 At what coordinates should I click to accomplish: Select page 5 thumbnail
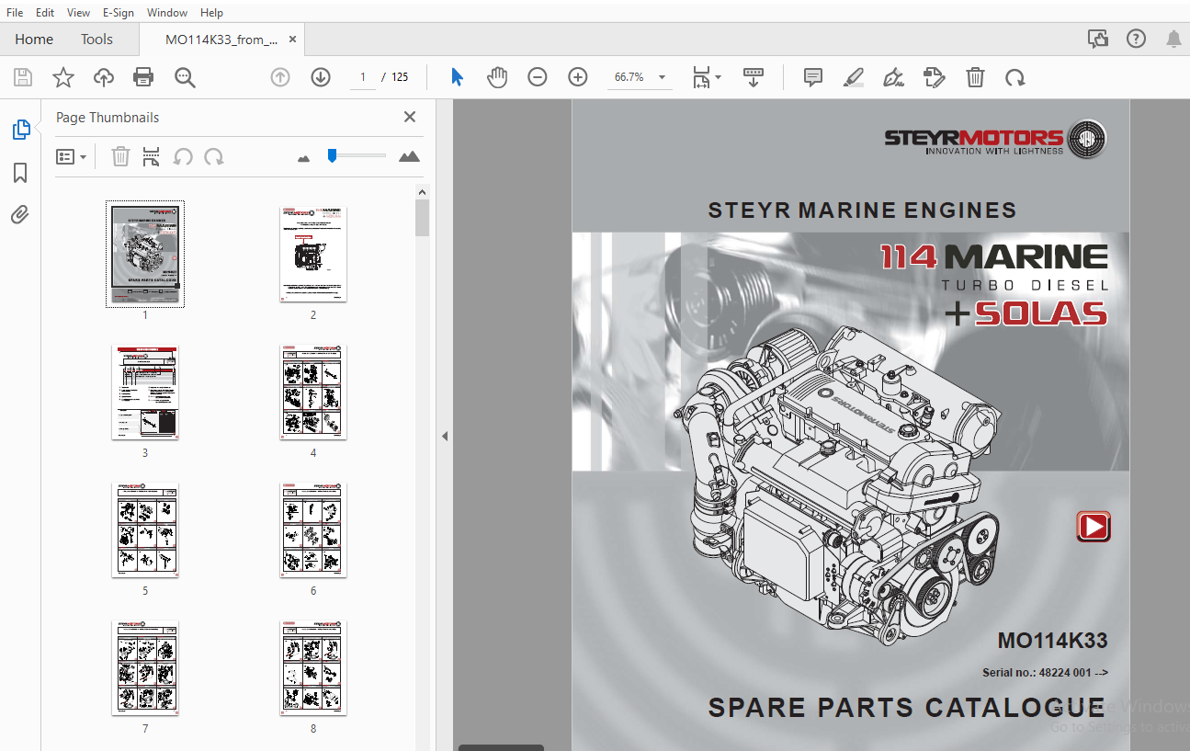click(145, 529)
